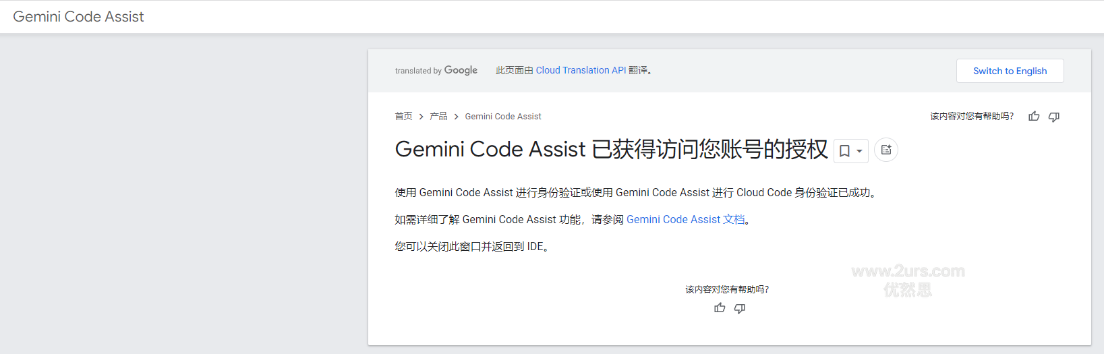Click 该内容对您有帮助吗? text beside the breadcrumb
This screenshot has height=354, width=1104.
(972, 117)
